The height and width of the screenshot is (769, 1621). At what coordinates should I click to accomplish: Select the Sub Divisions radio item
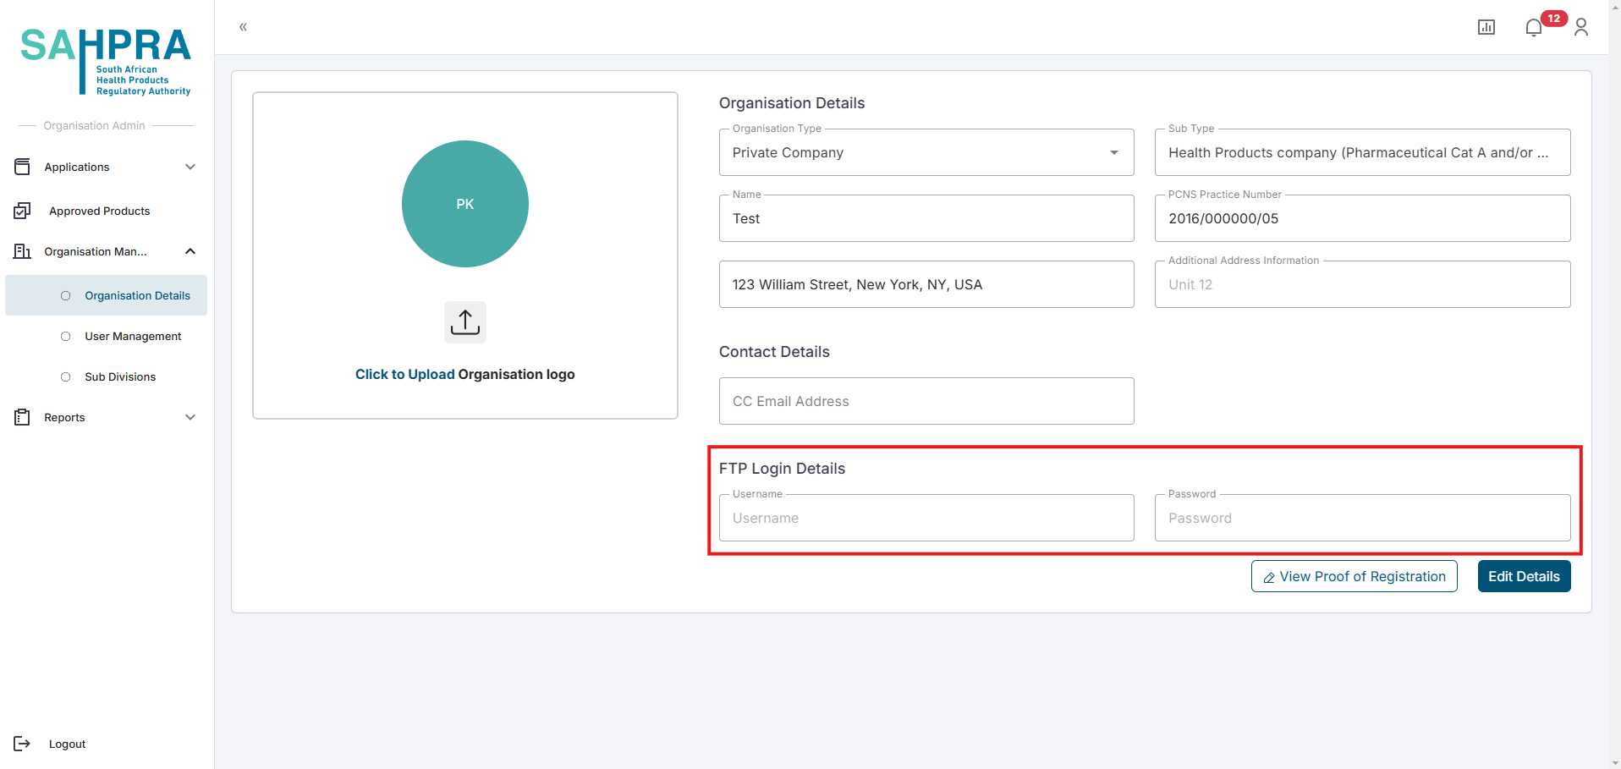[x=66, y=376]
